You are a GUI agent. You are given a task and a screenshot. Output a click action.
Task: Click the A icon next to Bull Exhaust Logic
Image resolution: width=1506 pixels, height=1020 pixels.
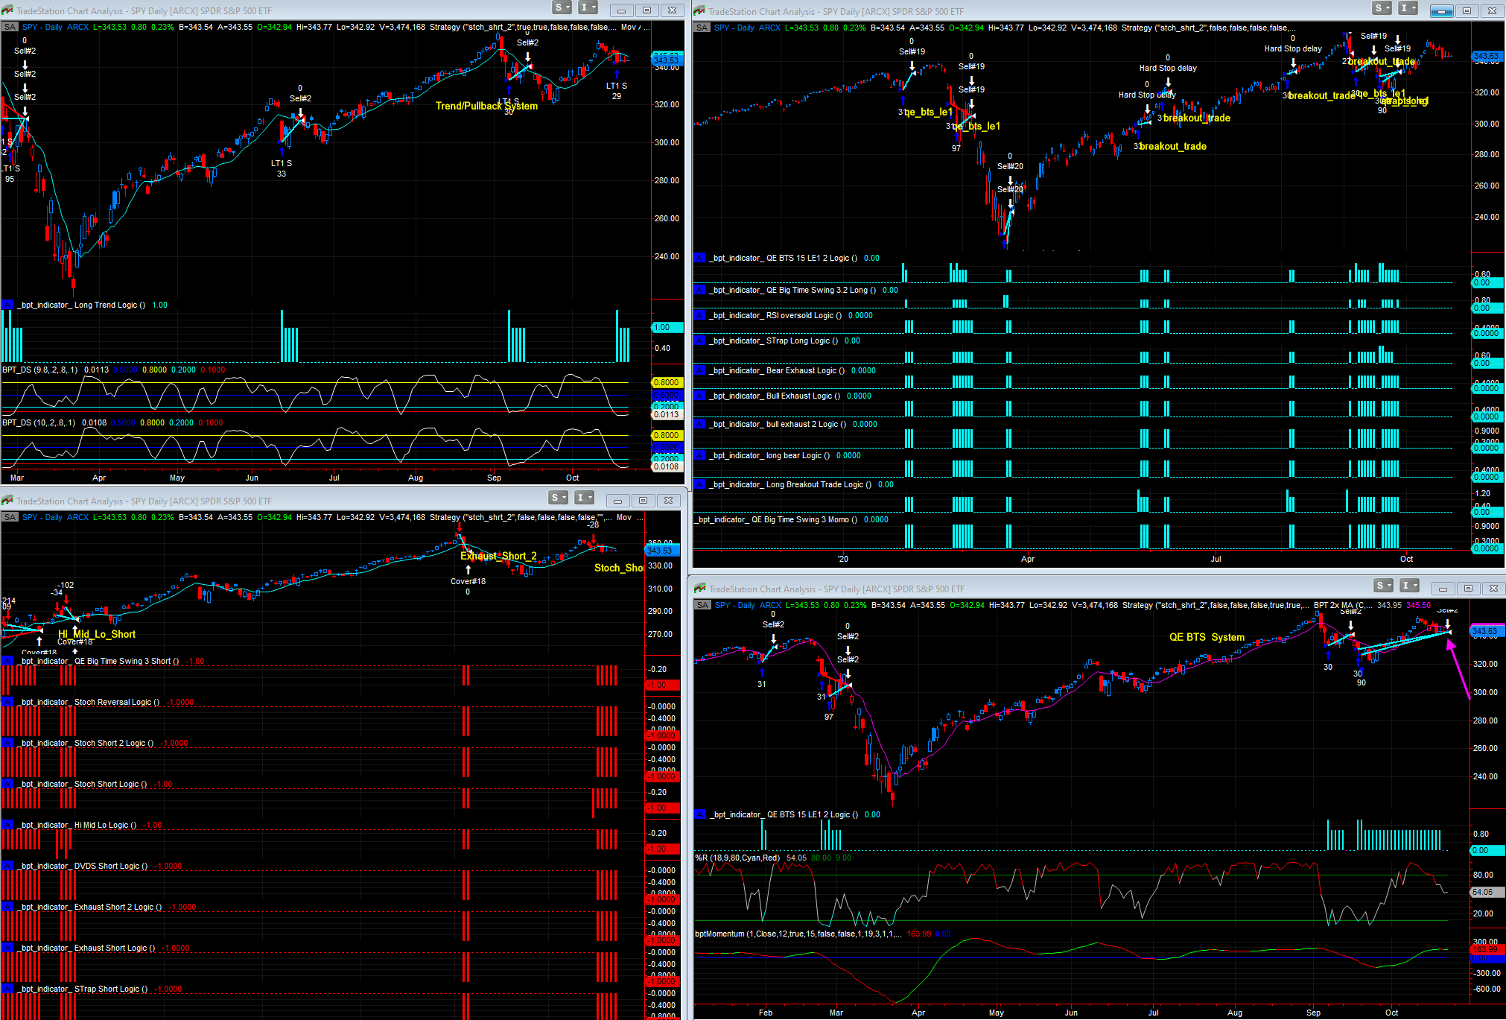click(x=699, y=396)
